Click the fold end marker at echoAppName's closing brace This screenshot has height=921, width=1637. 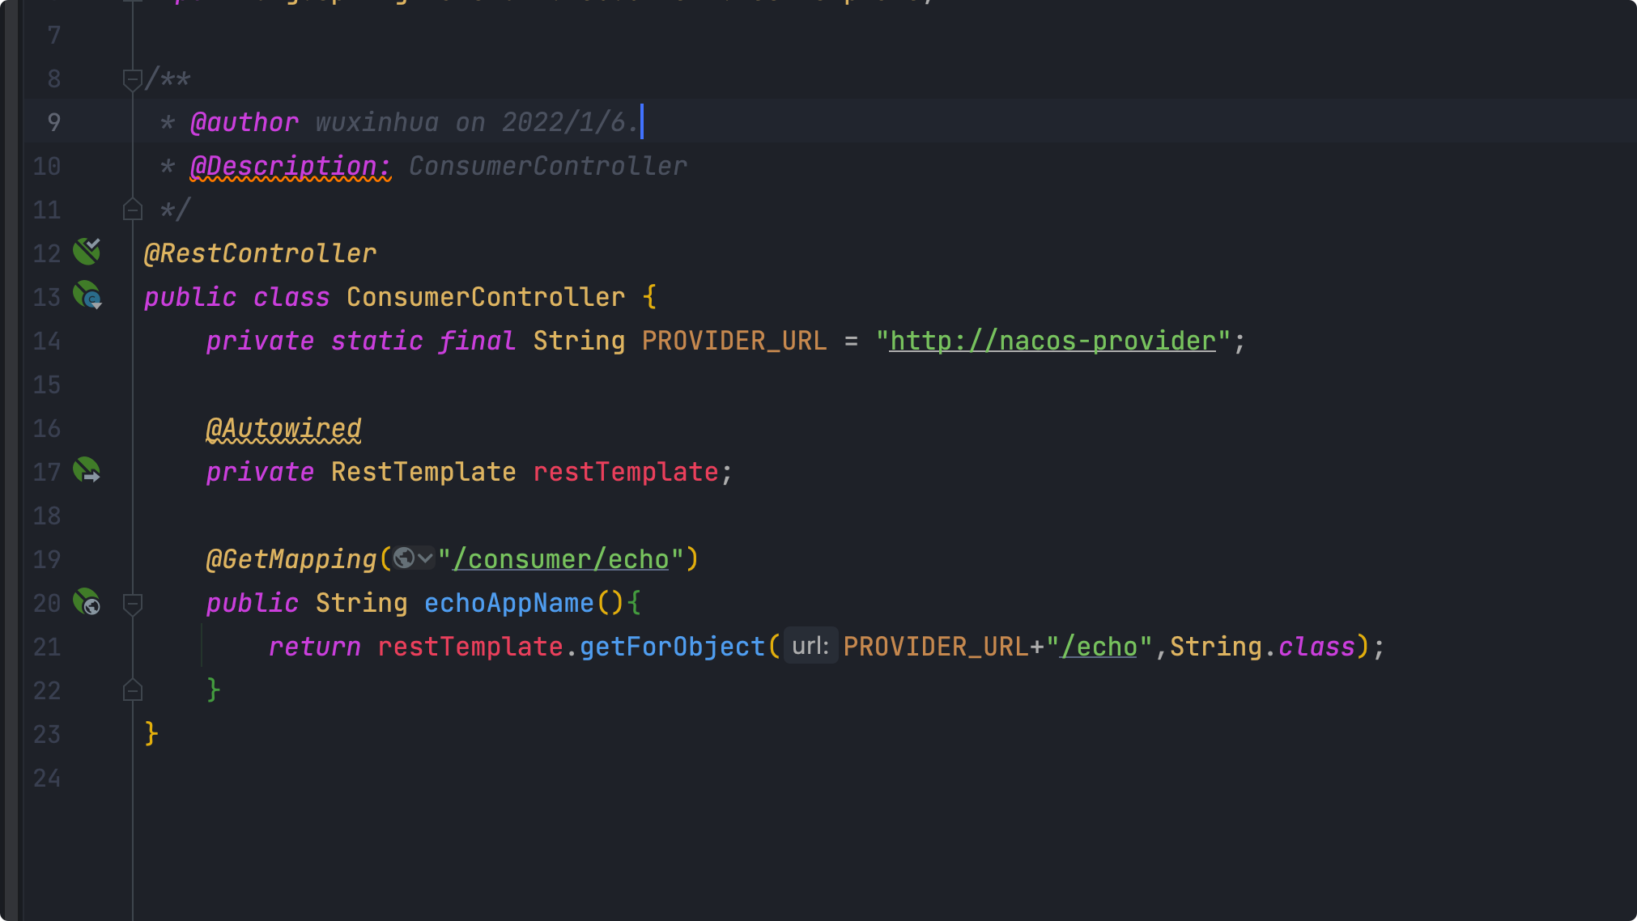coord(132,690)
